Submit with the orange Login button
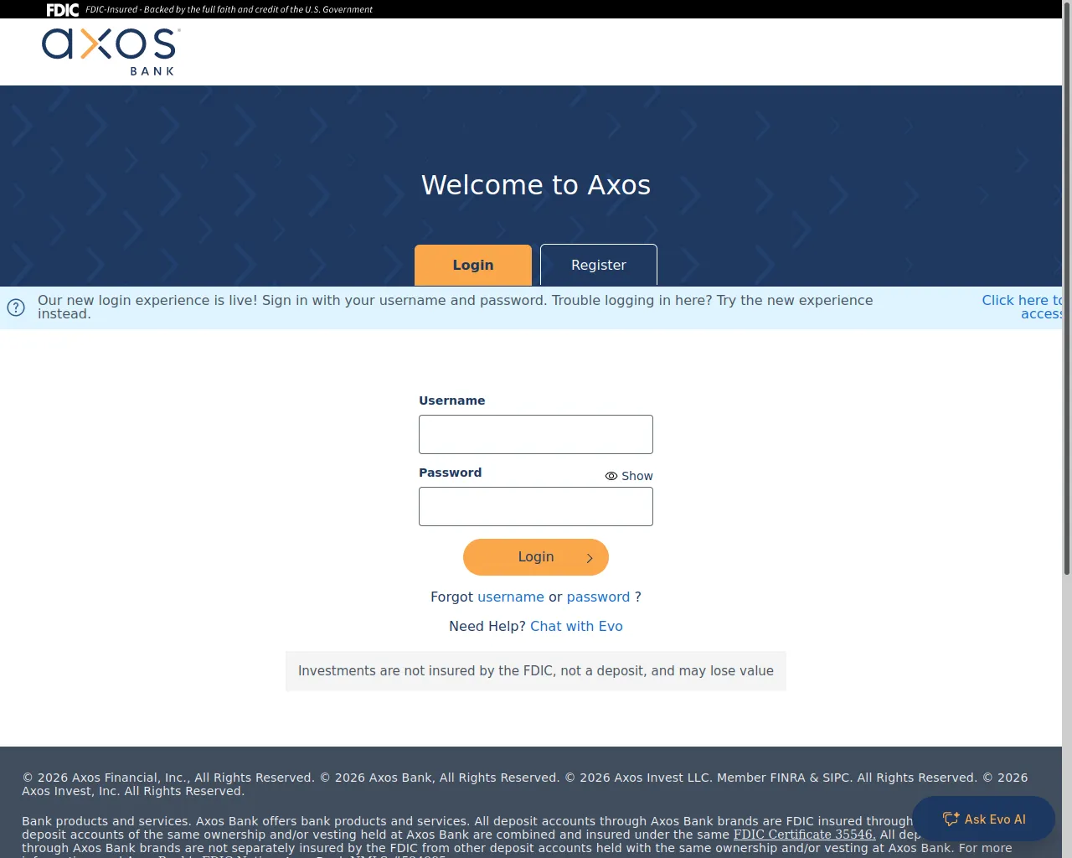The height and width of the screenshot is (858, 1072). point(536,557)
